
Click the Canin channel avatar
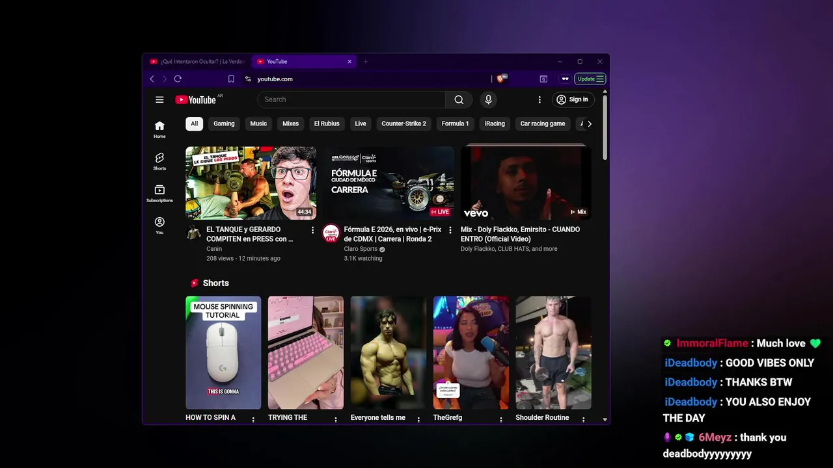(x=193, y=232)
